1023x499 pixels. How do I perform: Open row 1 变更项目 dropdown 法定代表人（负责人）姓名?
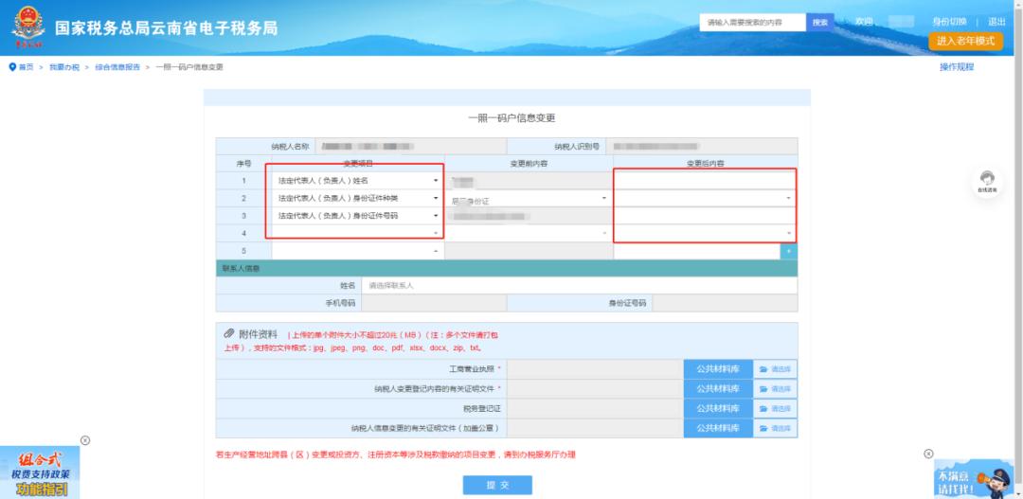[357, 180]
